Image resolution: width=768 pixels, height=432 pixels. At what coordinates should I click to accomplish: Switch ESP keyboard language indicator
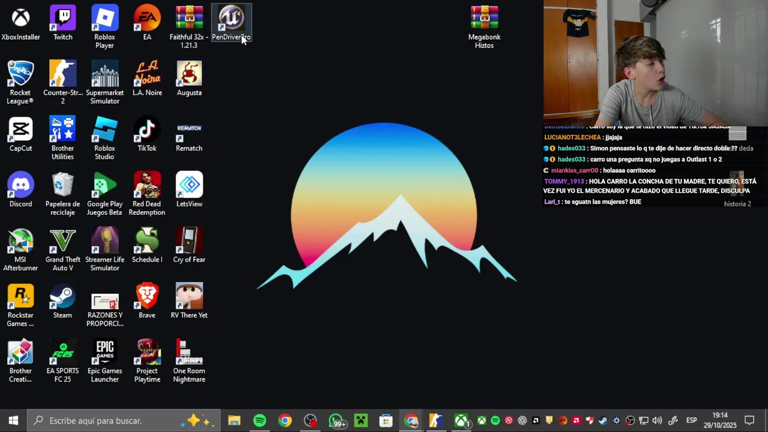point(691,421)
